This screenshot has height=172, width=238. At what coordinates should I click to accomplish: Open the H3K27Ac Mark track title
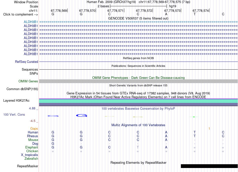coord(138,97)
